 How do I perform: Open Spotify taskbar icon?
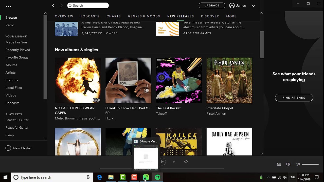coord(158,177)
